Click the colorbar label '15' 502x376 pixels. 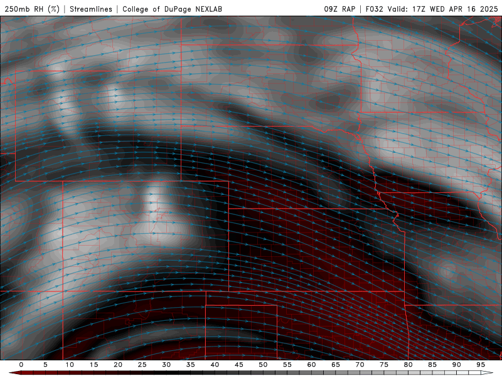(x=93, y=365)
